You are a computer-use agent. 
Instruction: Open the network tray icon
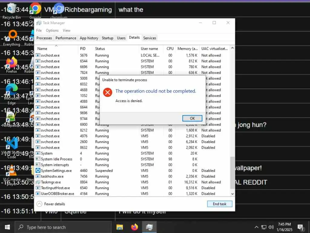264,227
